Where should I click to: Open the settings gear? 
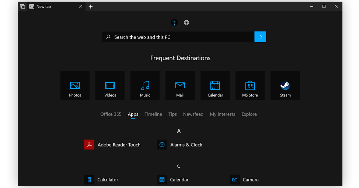tap(186, 22)
